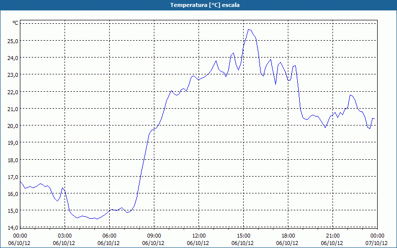Screen dimensions: 397x248
Task: Select the 06:00 time label
Action: click(109, 236)
